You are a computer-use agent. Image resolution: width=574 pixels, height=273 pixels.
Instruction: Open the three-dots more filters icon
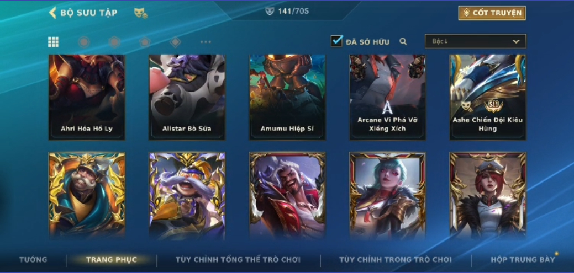coord(206,42)
